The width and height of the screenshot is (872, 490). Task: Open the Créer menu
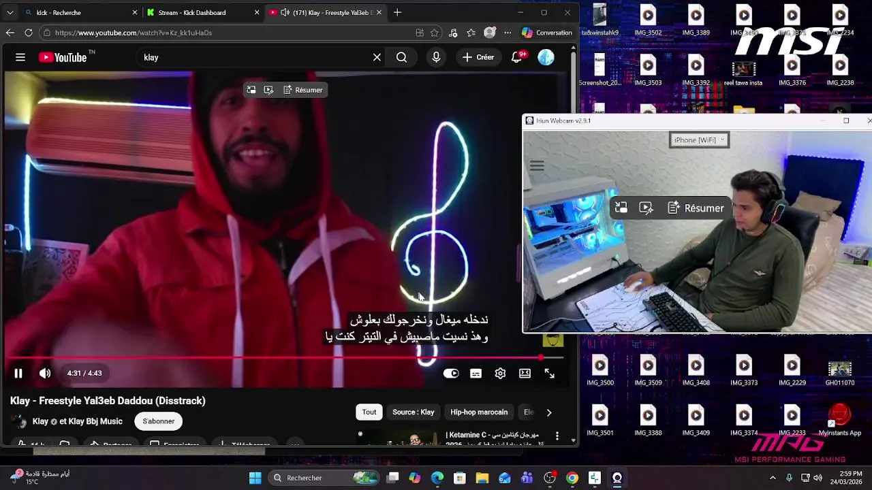pos(478,58)
